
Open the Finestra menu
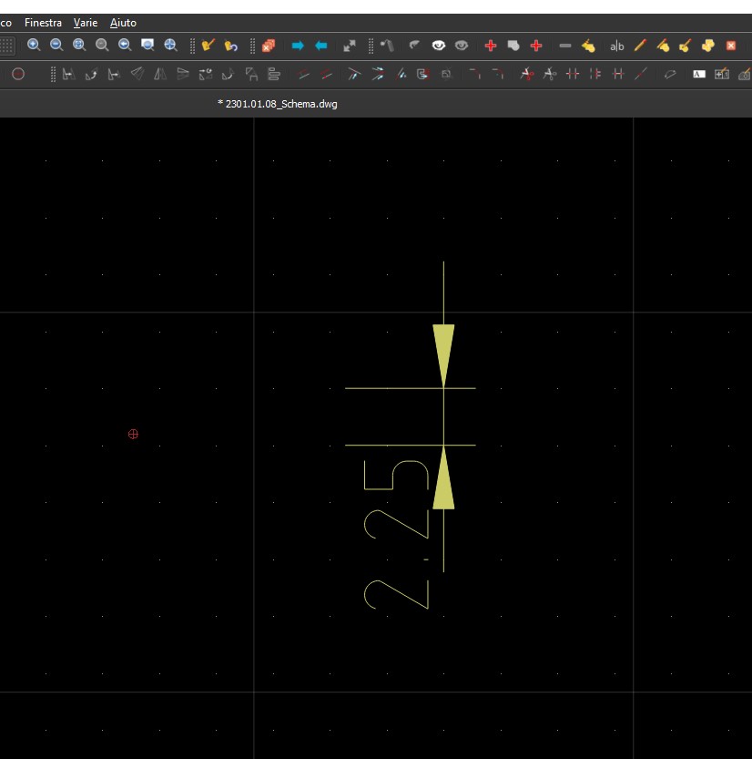click(x=43, y=23)
